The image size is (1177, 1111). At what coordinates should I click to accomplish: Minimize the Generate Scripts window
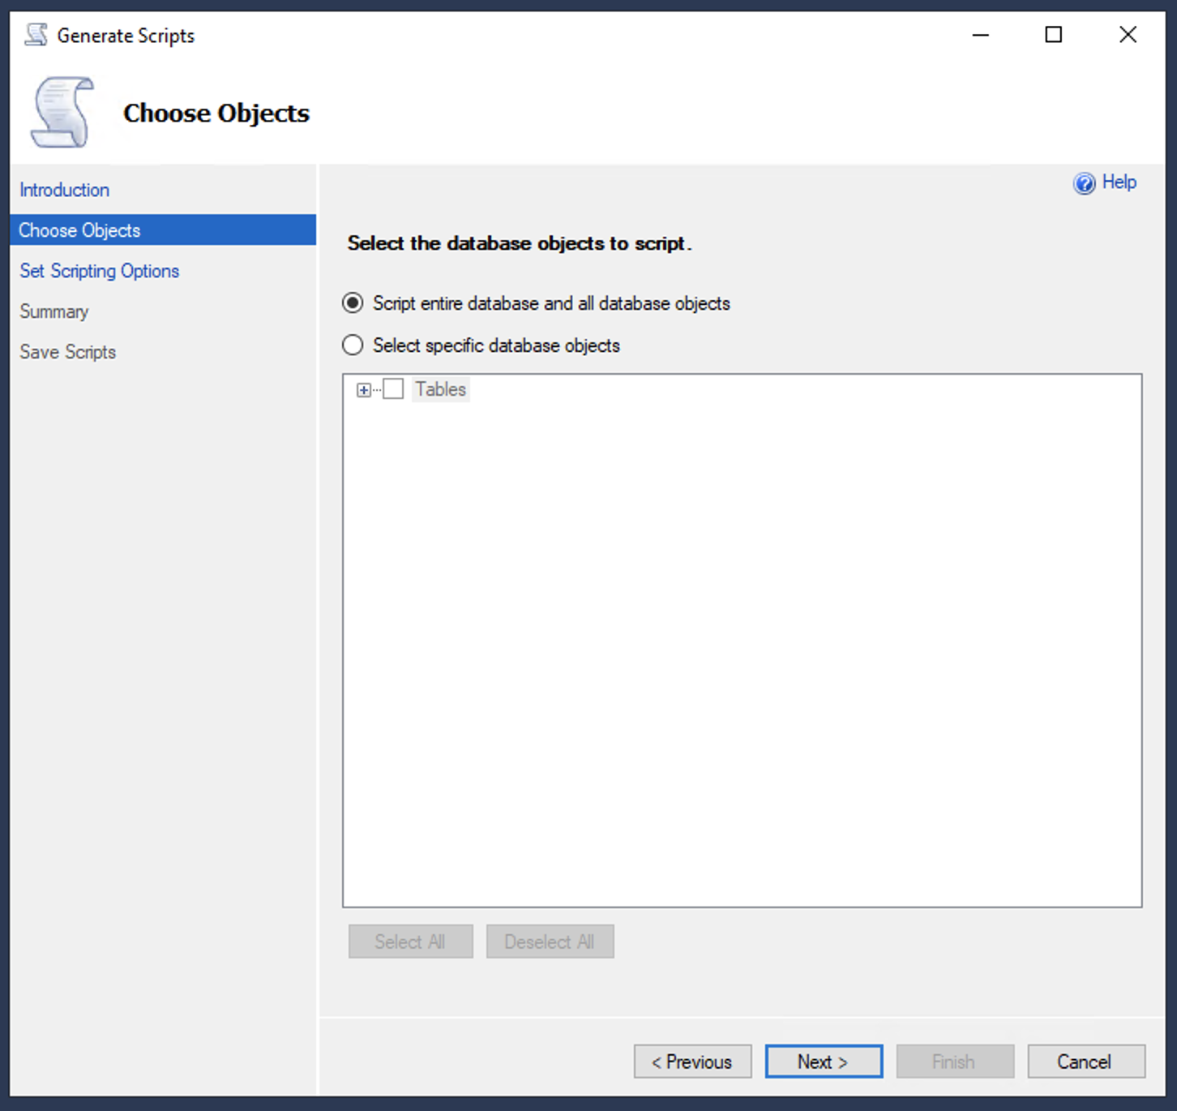pyautogui.click(x=981, y=35)
